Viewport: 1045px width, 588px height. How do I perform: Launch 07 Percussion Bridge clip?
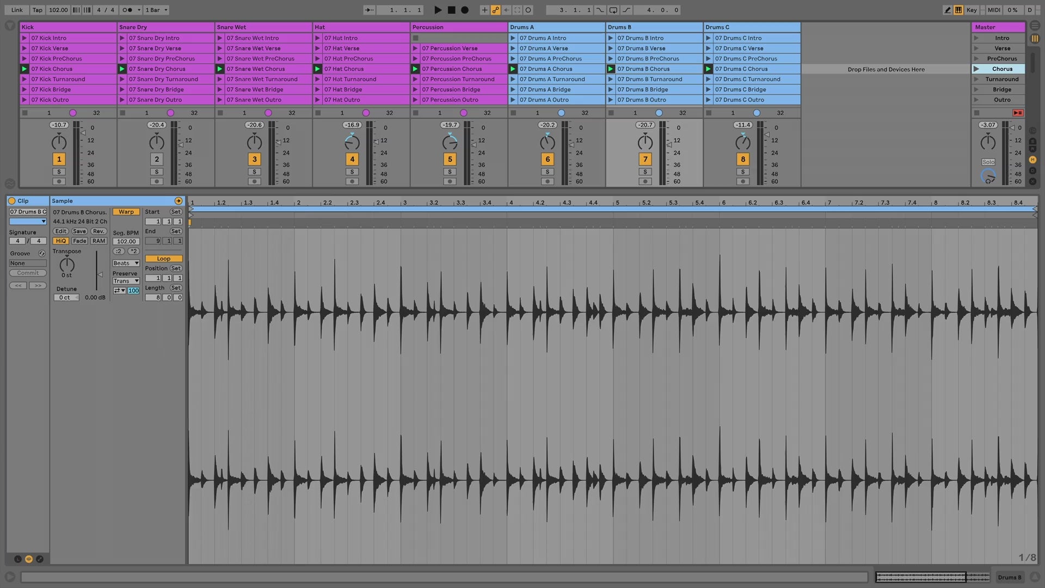tap(415, 89)
